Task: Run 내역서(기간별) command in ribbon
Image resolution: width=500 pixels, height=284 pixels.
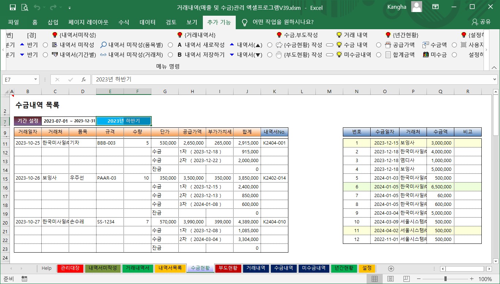Action: (x=73, y=55)
